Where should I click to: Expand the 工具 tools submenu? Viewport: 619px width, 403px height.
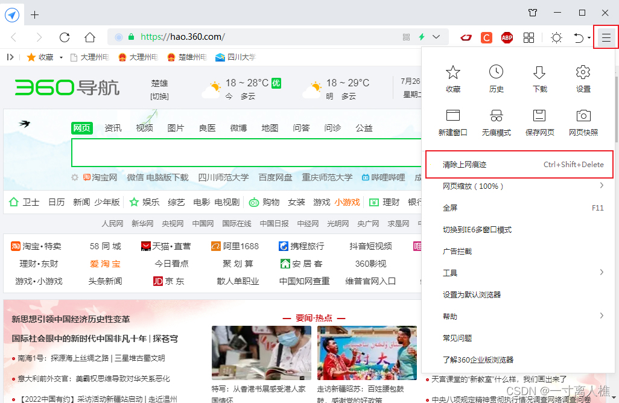(x=602, y=272)
